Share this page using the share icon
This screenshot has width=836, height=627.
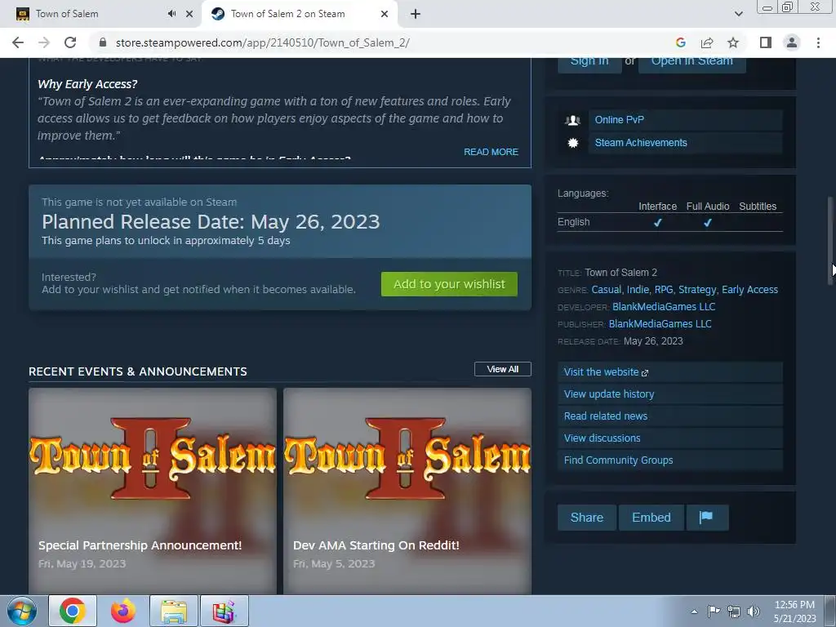click(x=707, y=42)
